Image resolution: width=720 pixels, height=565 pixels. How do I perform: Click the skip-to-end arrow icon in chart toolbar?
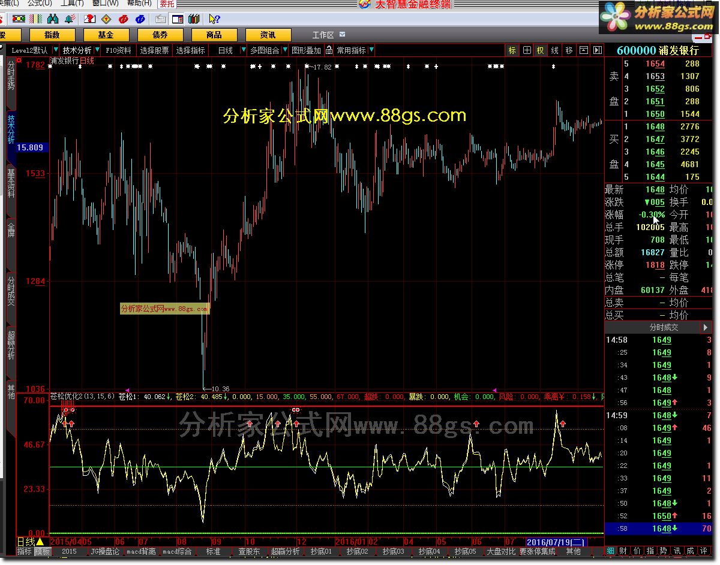click(x=598, y=50)
